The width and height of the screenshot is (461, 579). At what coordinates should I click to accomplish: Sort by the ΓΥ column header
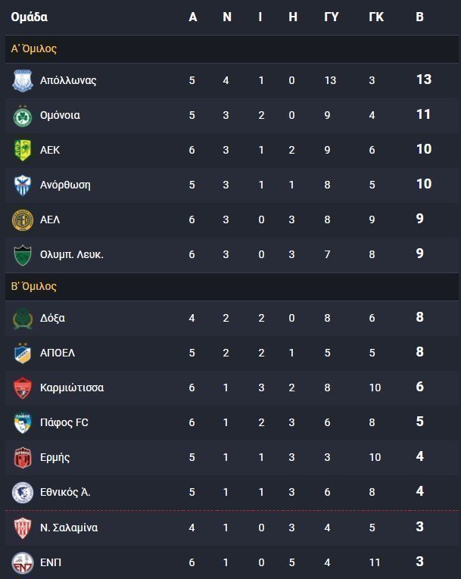[x=332, y=17]
